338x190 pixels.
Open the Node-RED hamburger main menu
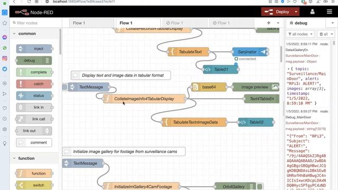[329, 12]
